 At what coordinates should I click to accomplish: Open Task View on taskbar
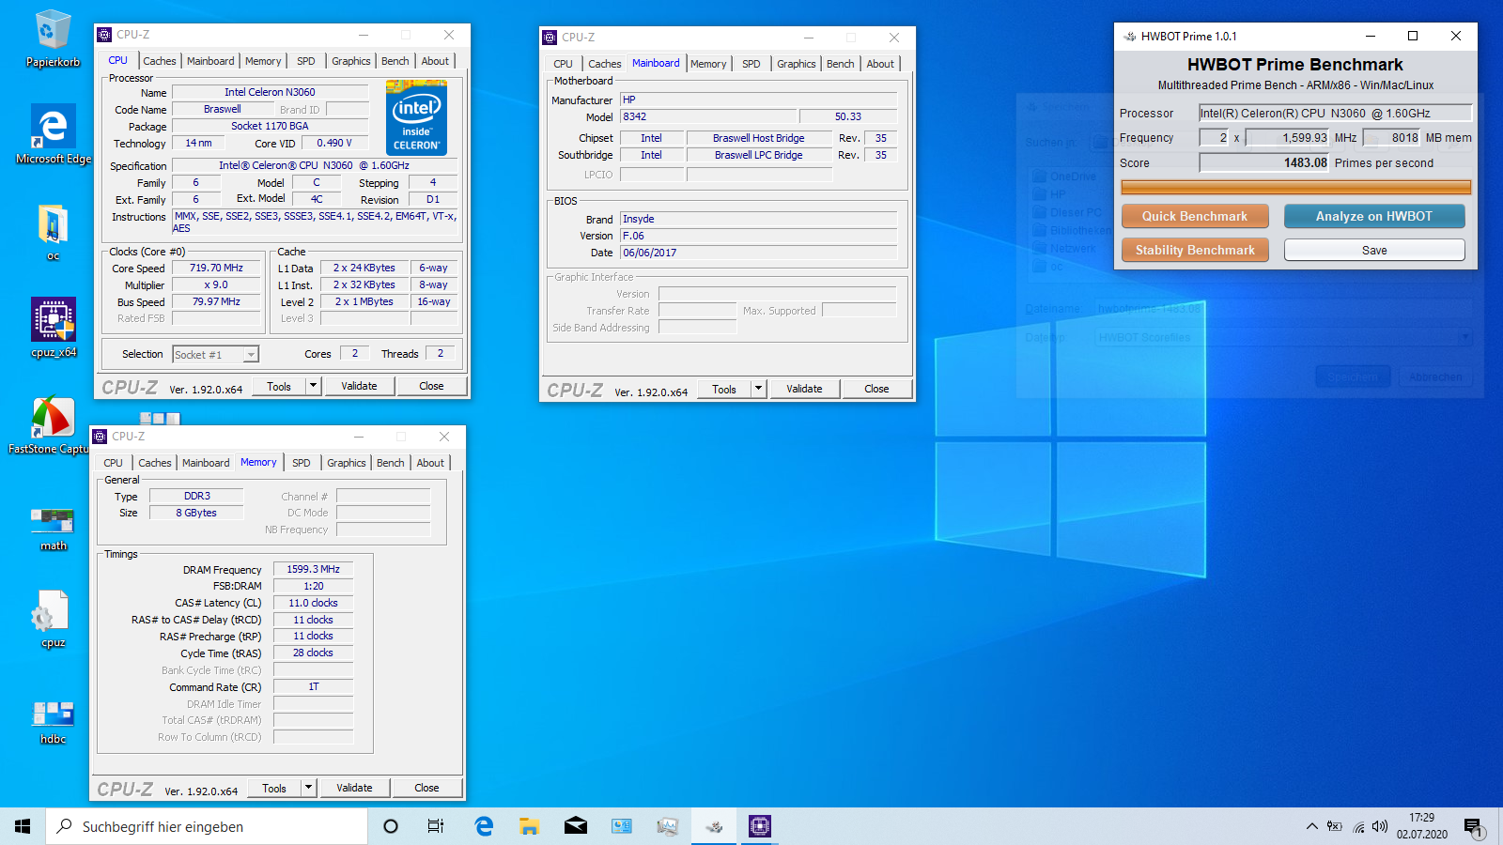[x=436, y=826]
